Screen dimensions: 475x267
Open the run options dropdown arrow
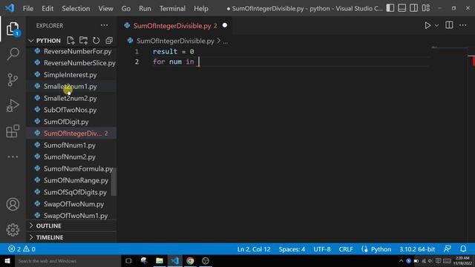436,26
